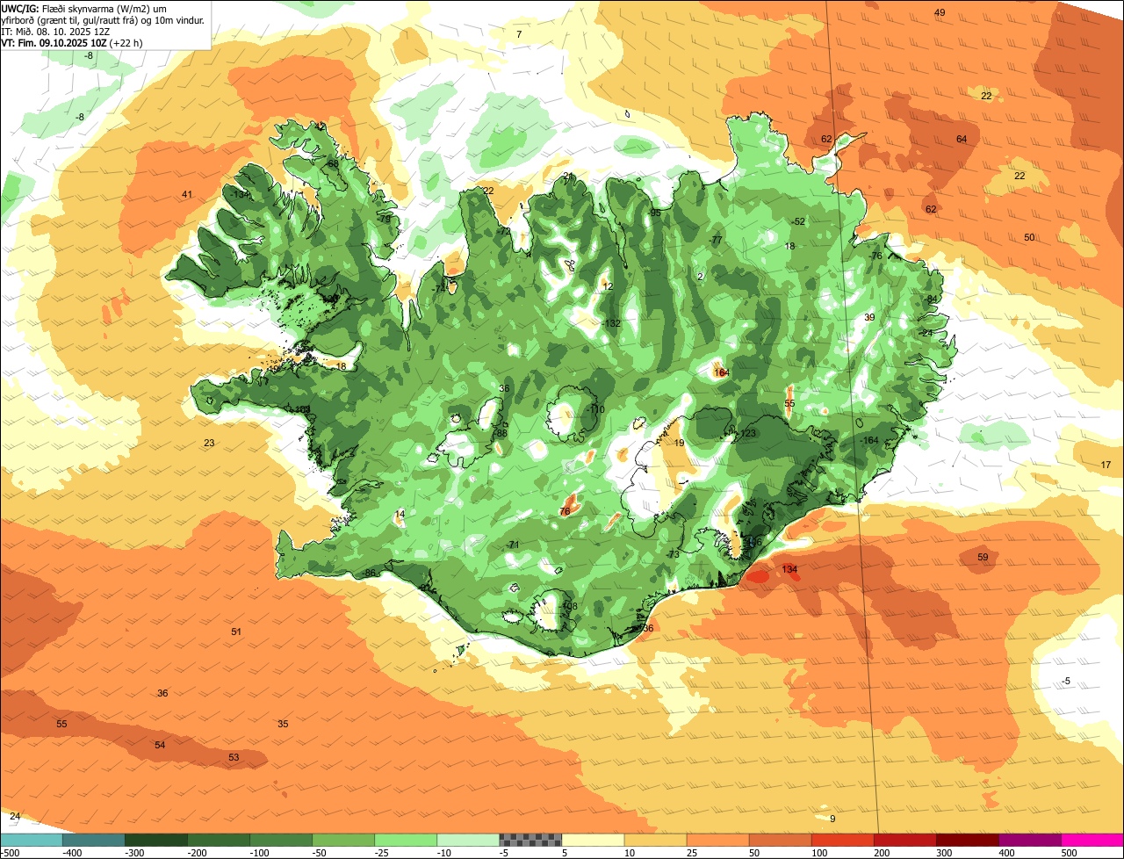This screenshot has width=1124, height=859.
Task: Choose the legend swatch between -100 and -50
Action: click(281, 840)
